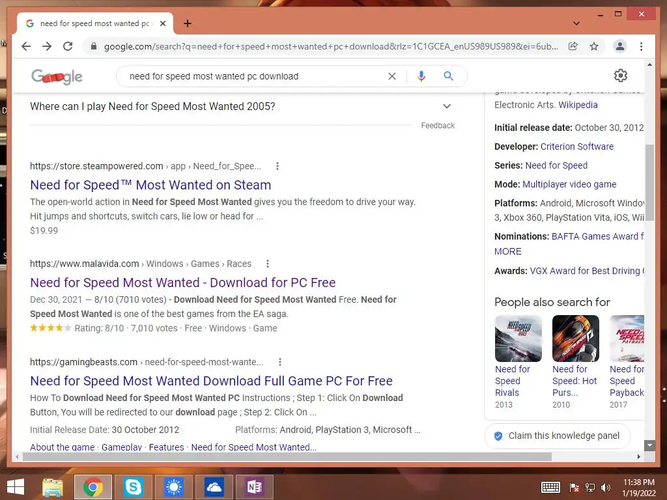
Task: Follow the Features sitelink
Action: point(166,447)
